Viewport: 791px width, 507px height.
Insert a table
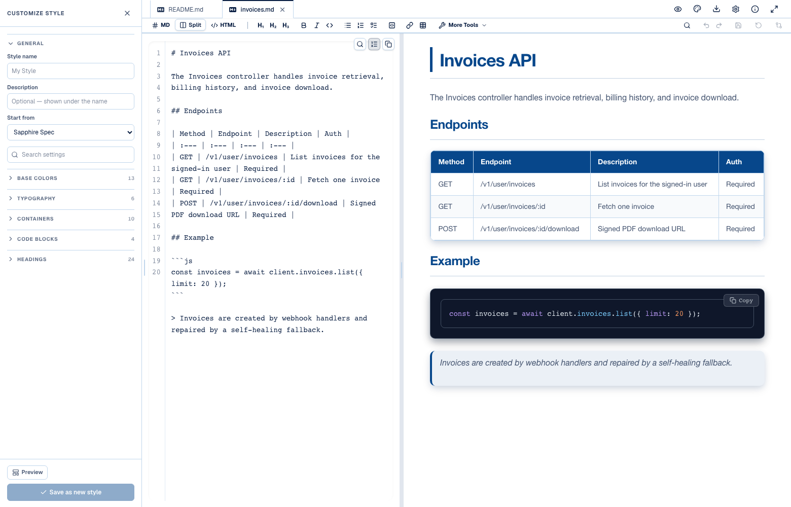[423, 25]
